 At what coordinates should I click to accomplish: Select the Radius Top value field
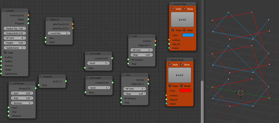coord(15,28)
